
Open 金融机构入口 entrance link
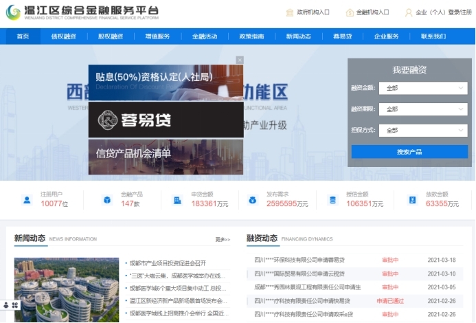point(367,12)
